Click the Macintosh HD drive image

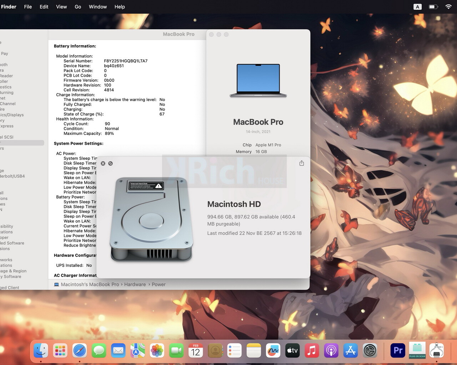[x=151, y=220]
